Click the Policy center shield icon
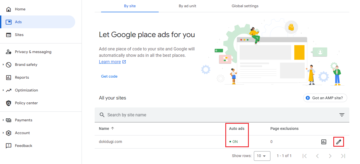 tap(9, 103)
